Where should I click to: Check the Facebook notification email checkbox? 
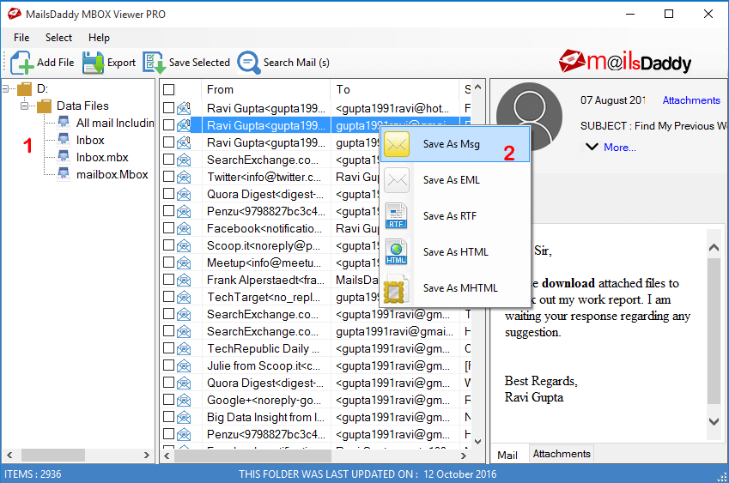pos(169,228)
